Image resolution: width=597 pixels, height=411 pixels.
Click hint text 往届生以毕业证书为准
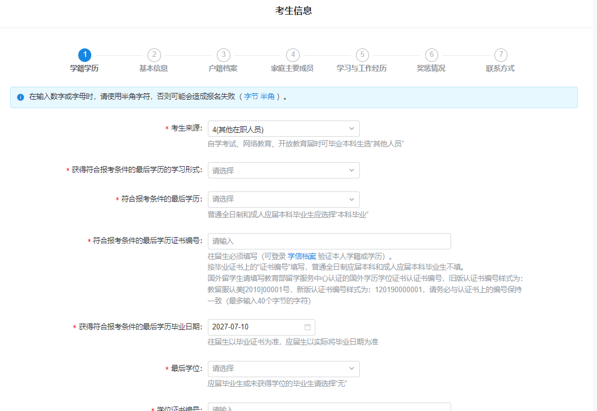pyautogui.click(x=293, y=342)
